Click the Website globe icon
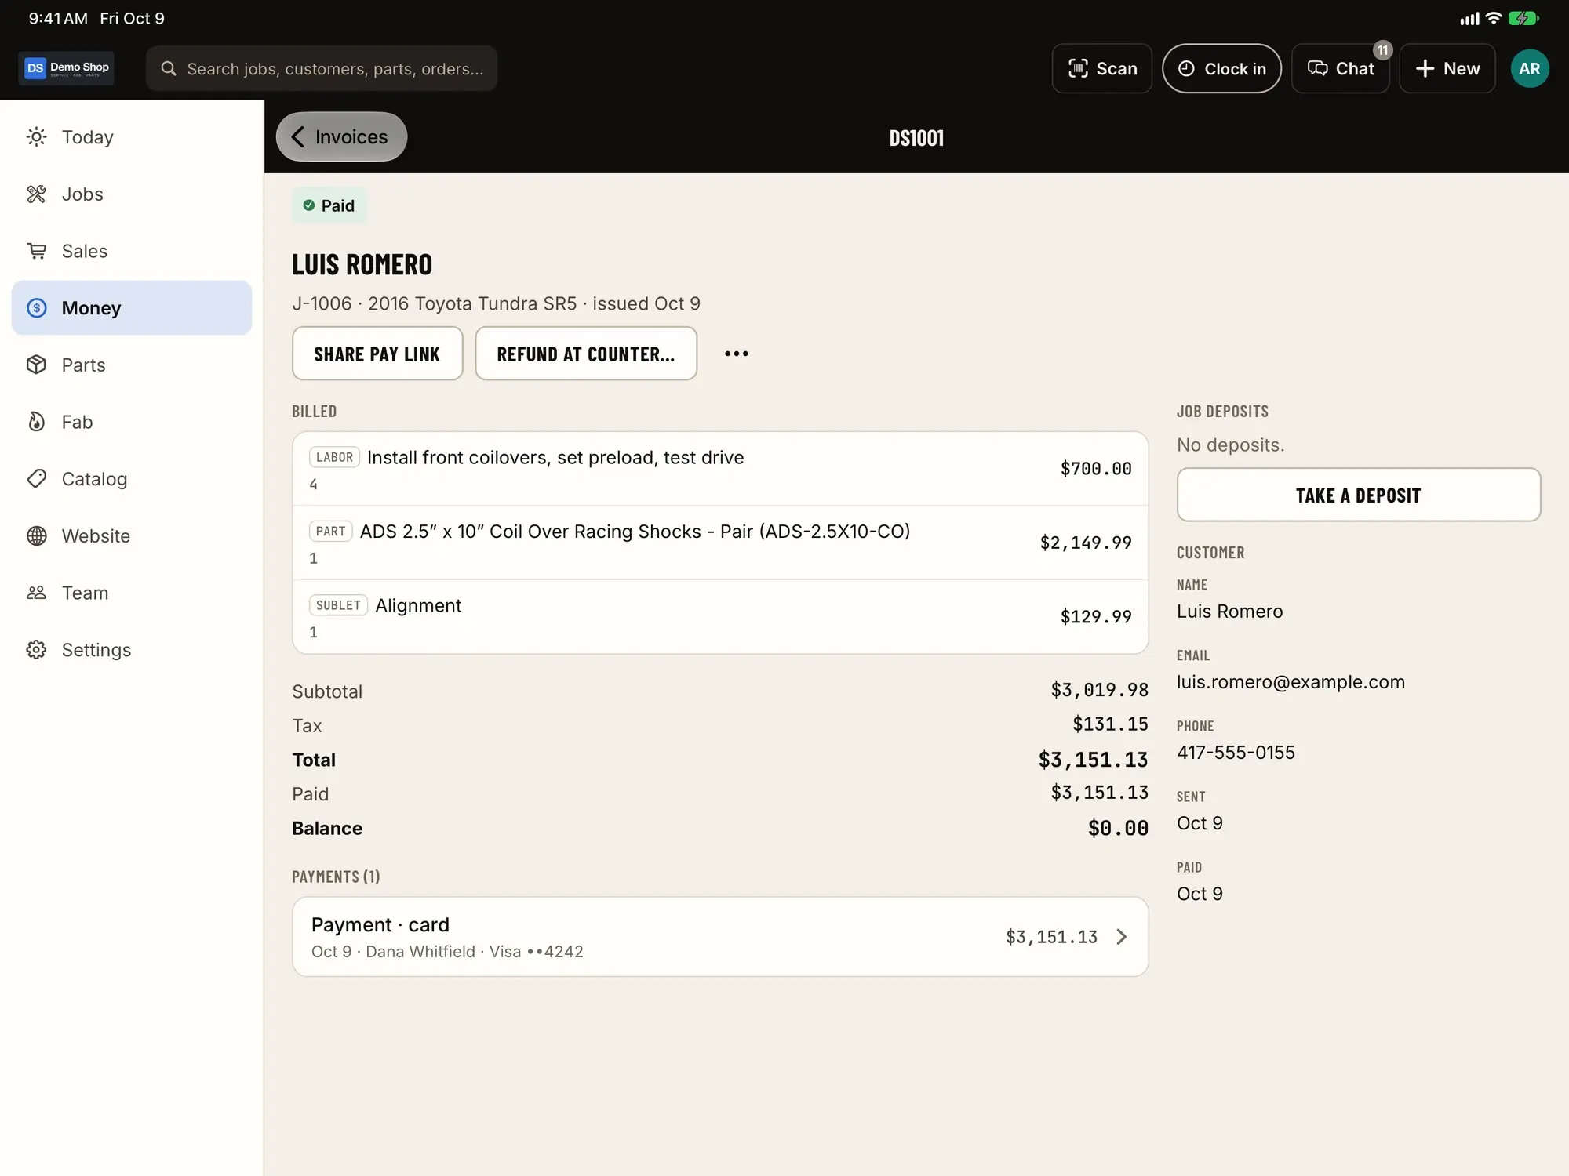 (36, 535)
